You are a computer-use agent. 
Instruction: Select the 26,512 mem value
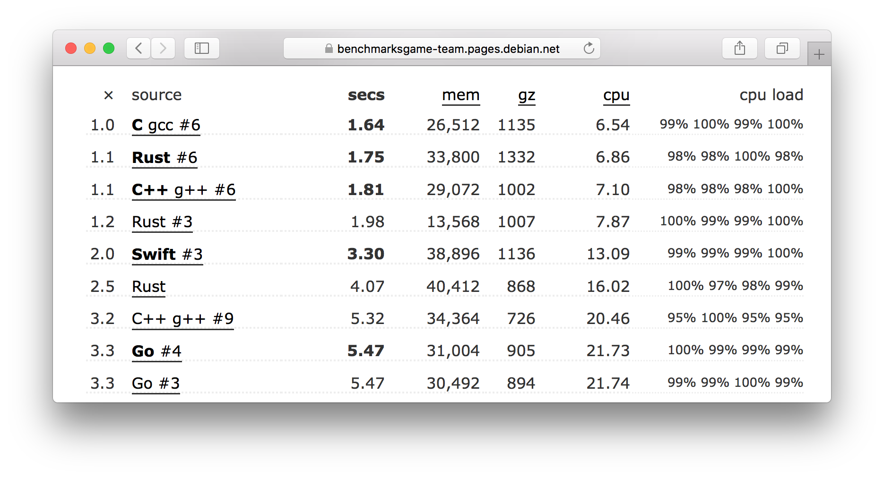pyautogui.click(x=453, y=125)
